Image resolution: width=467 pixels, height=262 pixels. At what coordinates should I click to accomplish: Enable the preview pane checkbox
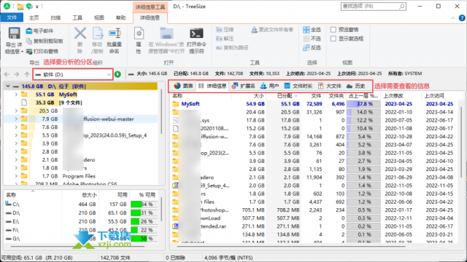[333, 30]
